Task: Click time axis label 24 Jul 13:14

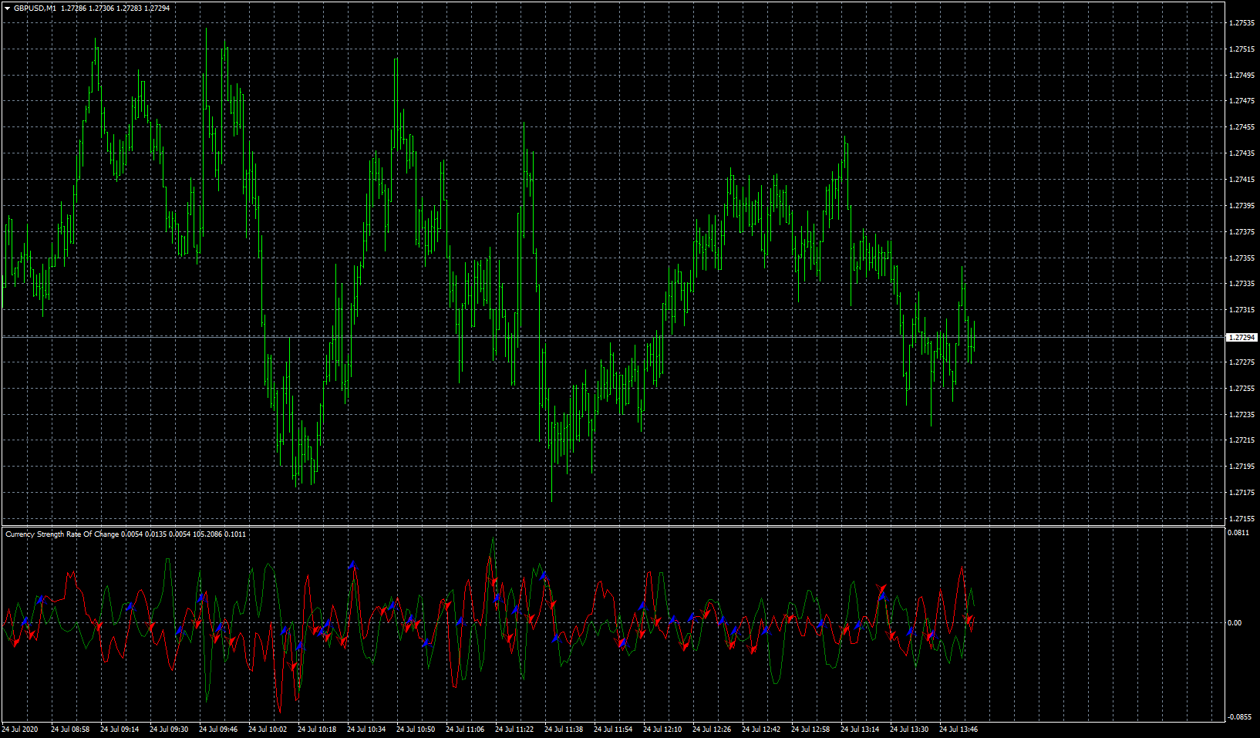Action: click(x=860, y=730)
